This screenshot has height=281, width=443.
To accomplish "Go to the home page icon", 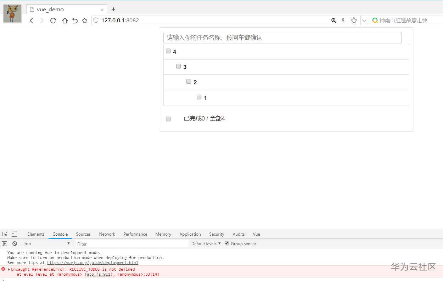I will click(x=65, y=21).
